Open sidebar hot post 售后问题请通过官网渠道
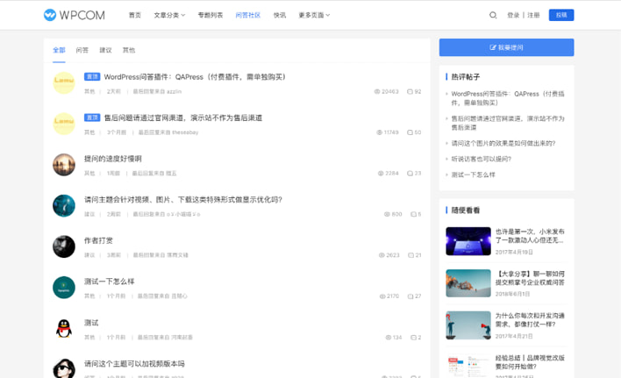The width and height of the screenshot is (621, 378). (x=508, y=123)
